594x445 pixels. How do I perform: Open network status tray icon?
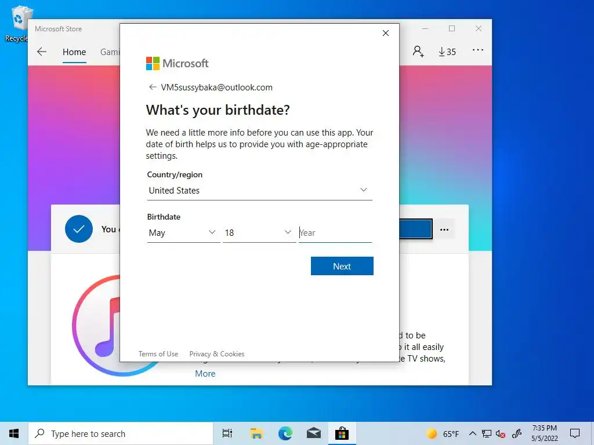[487, 433]
